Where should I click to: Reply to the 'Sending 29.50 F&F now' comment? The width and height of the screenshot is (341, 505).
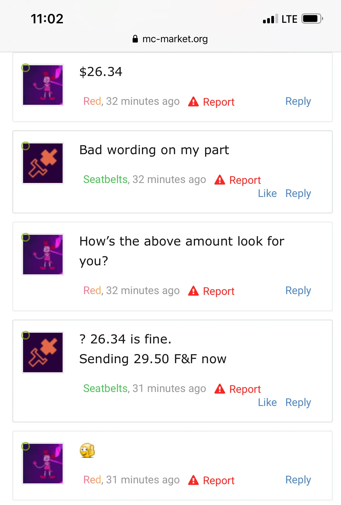pos(298,402)
